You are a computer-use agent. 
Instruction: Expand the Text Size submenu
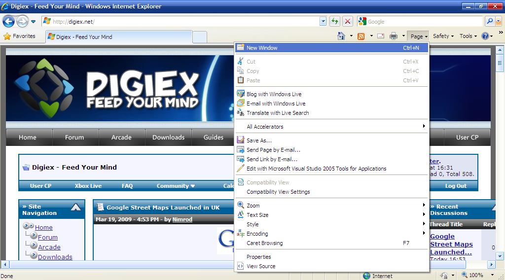pos(332,214)
